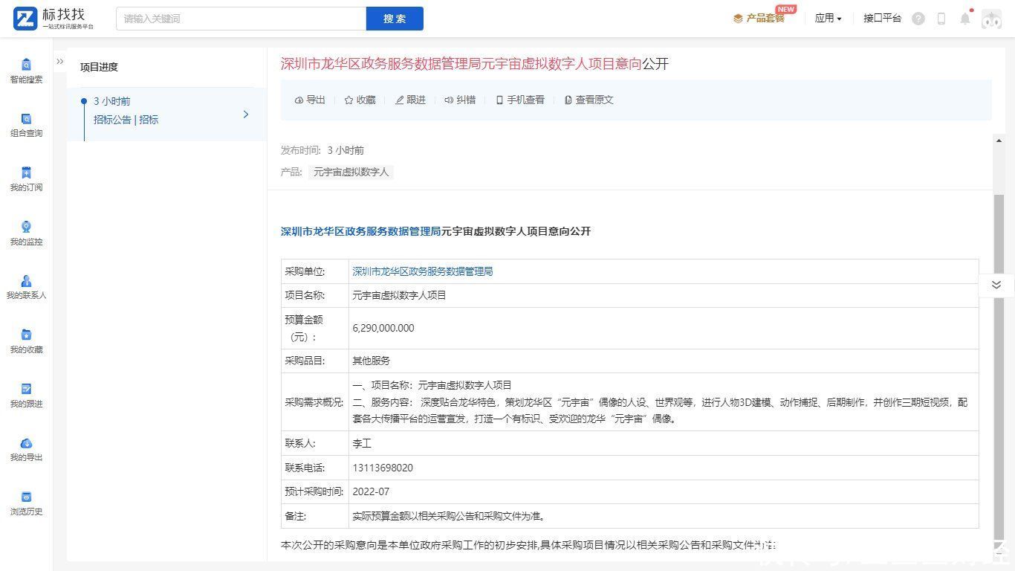Screen dimensions: 1015x571
Task: Click 跟进 to follow this project
Action: (410, 100)
